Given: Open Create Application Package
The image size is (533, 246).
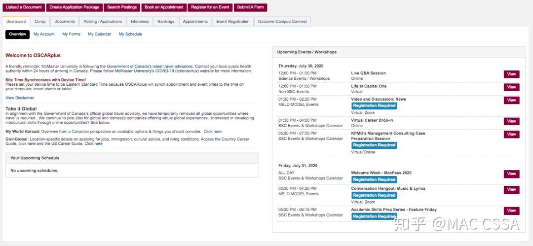Looking at the screenshot, I should (x=75, y=7).
